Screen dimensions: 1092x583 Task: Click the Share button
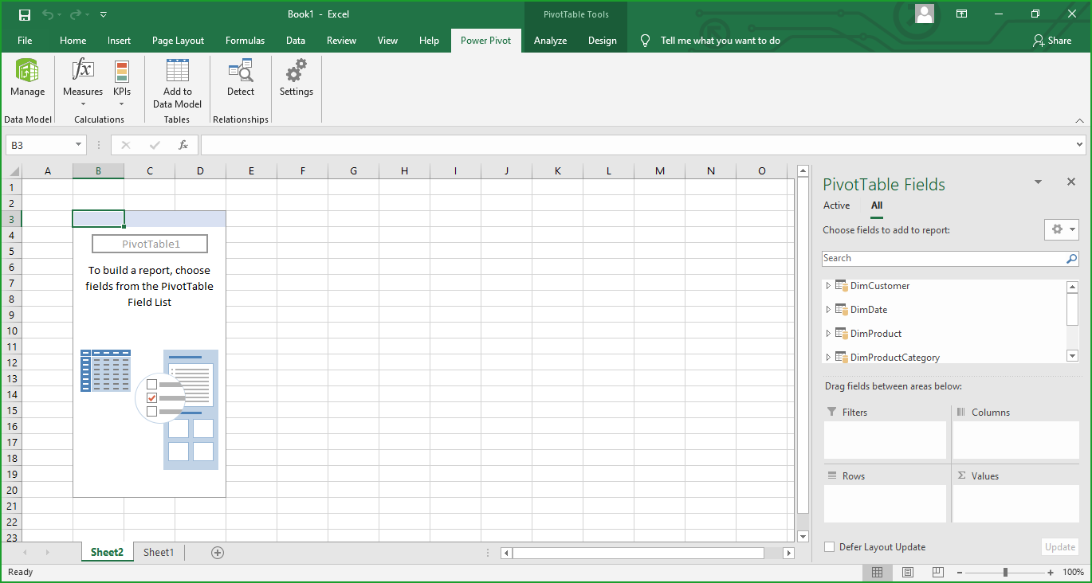1052,41
